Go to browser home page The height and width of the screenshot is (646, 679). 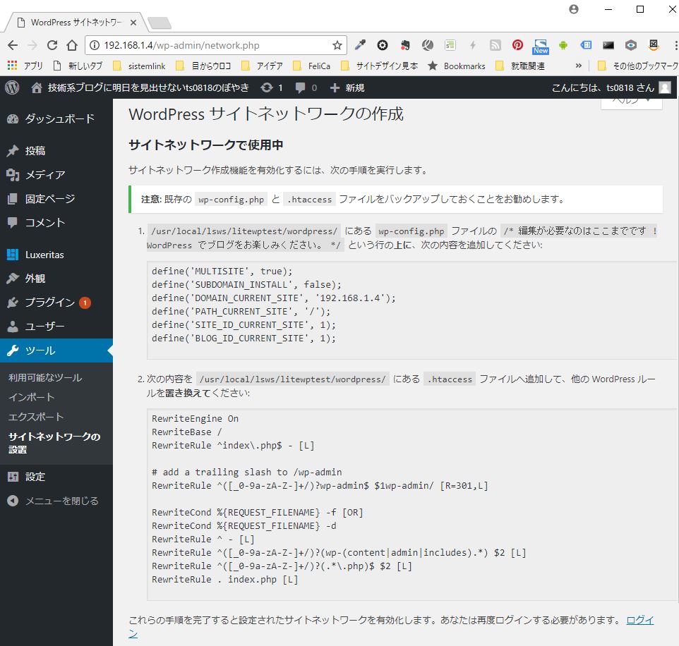[x=72, y=45]
